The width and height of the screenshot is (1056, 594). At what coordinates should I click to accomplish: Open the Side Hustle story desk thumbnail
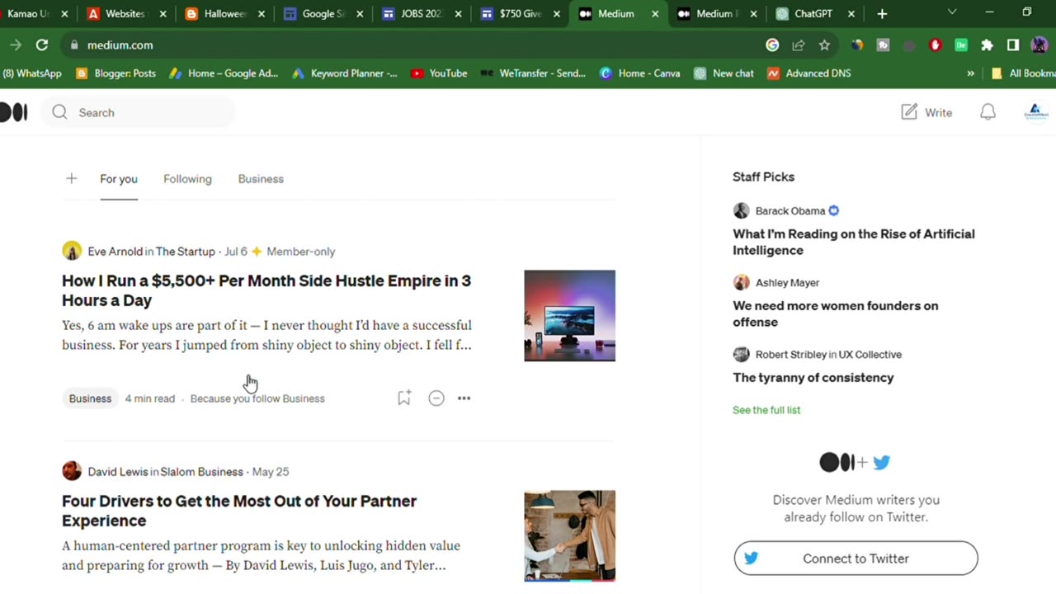569,316
